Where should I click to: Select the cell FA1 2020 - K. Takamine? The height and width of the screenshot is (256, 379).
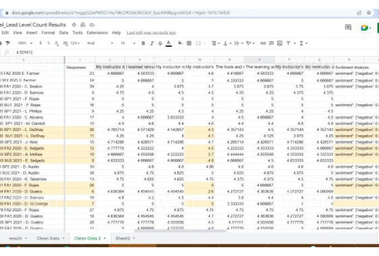(32, 179)
